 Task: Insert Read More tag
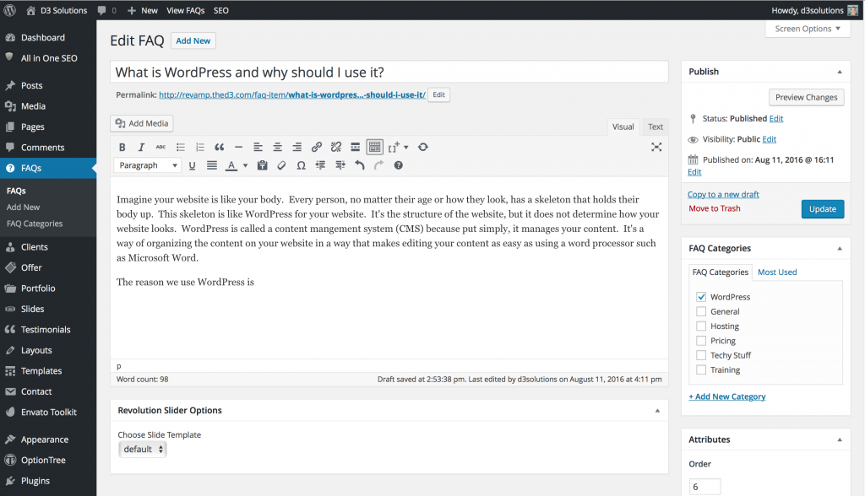356,147
